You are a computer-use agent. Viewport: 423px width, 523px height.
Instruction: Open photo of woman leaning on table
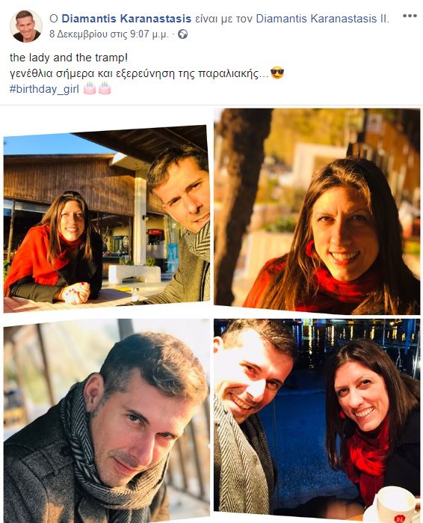[107, 219]
